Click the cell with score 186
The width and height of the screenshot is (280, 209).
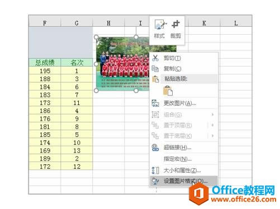tap(45, 111)
